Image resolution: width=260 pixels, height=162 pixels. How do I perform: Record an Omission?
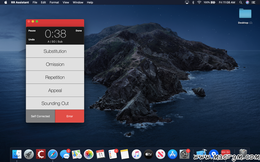coord(55,64)
